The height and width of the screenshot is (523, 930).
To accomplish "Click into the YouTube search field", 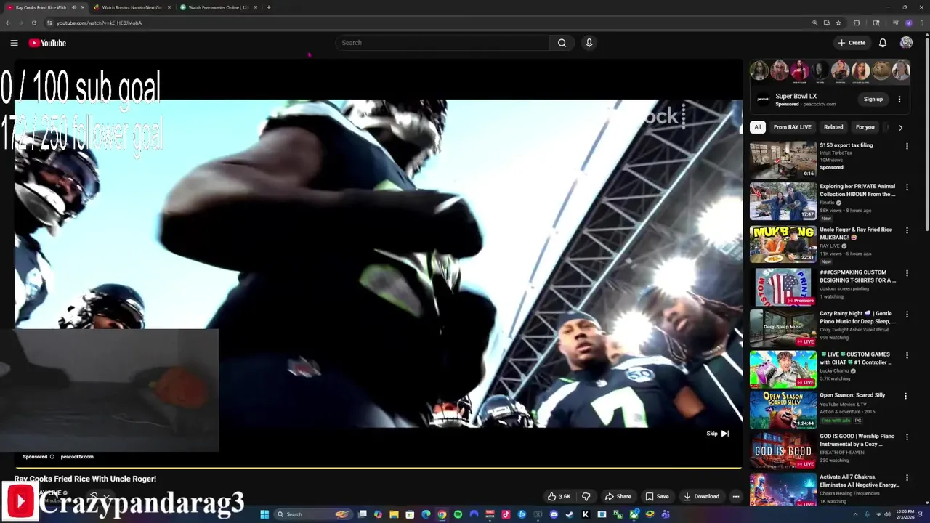I will [x=442, y=43].
